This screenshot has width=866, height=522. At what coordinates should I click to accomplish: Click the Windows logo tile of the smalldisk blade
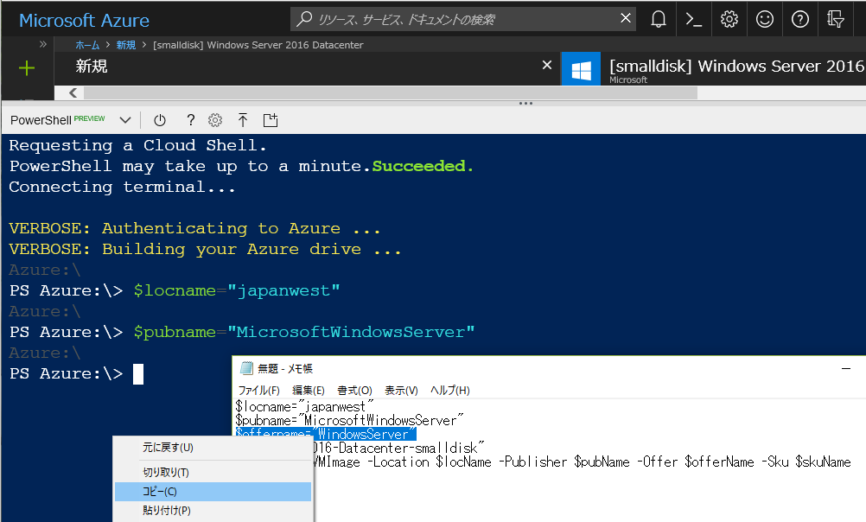581,69
